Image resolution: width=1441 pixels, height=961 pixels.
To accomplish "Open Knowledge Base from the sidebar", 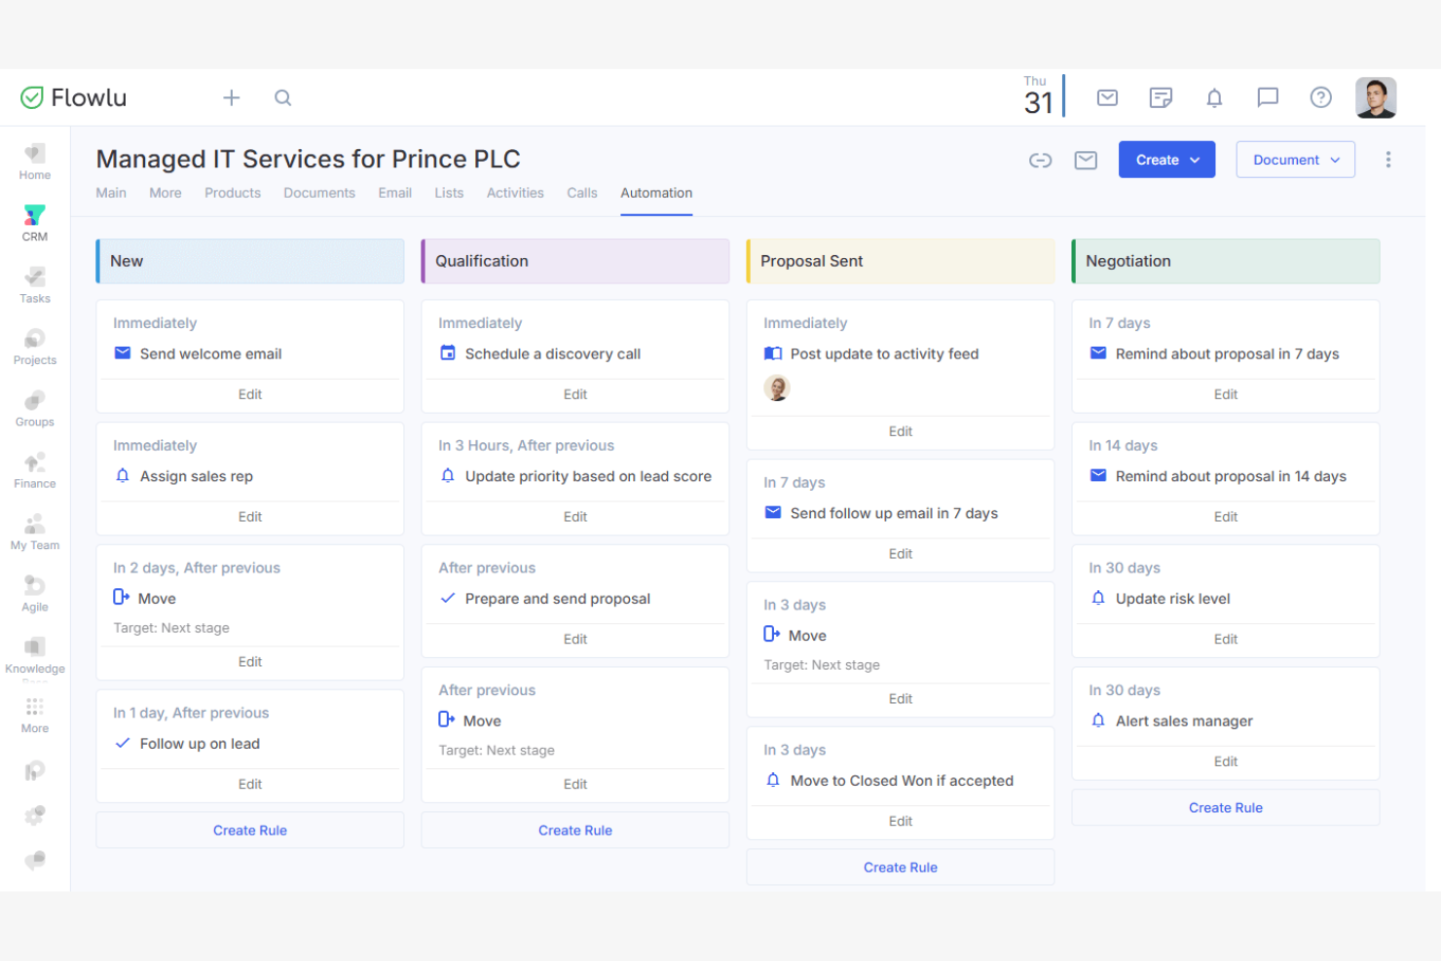I will tap(34, 653).
